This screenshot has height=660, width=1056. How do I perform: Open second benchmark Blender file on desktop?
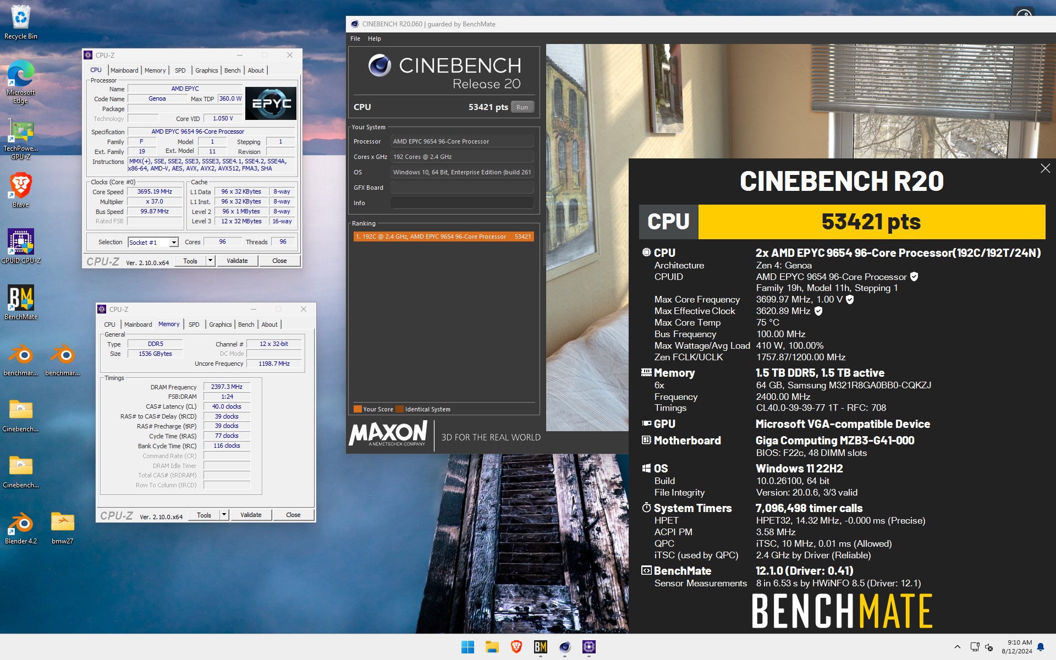pyautogui.click(x=63, y=359)
